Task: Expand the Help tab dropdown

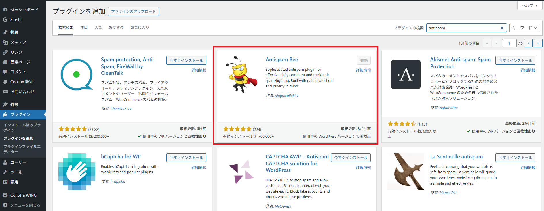Action: click(x=530, y=5)
